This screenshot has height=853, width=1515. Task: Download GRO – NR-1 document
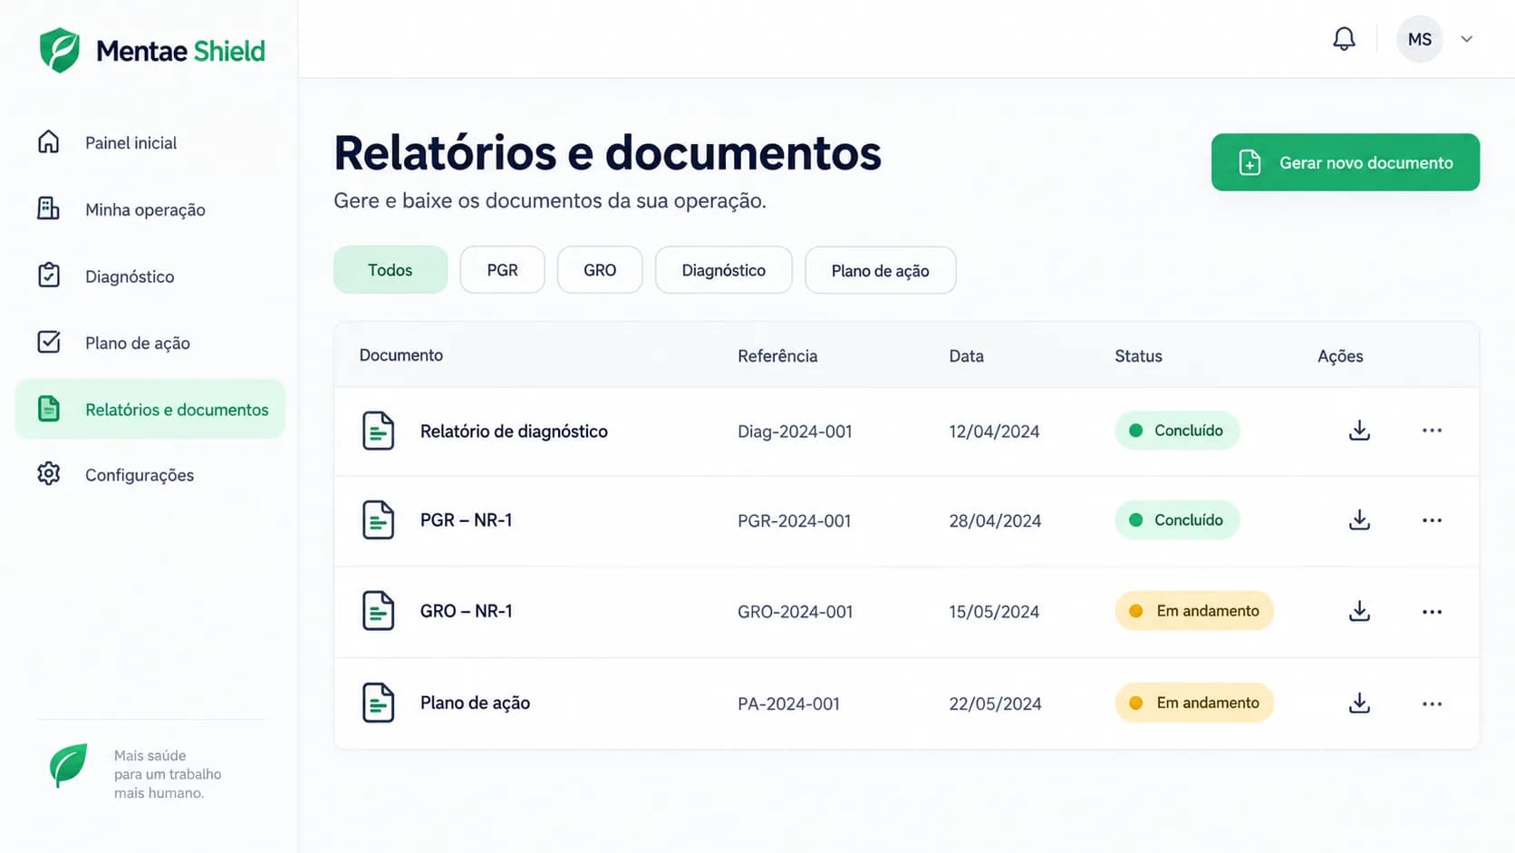coord(1359,612)
